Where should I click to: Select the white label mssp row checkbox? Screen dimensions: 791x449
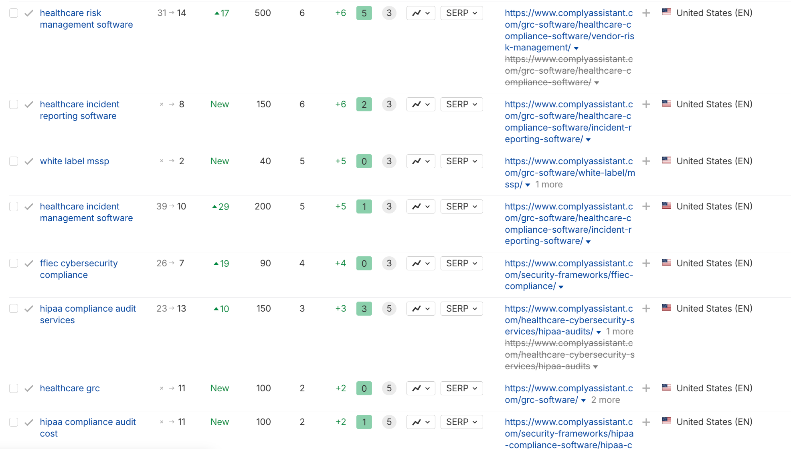coord(14,161)
